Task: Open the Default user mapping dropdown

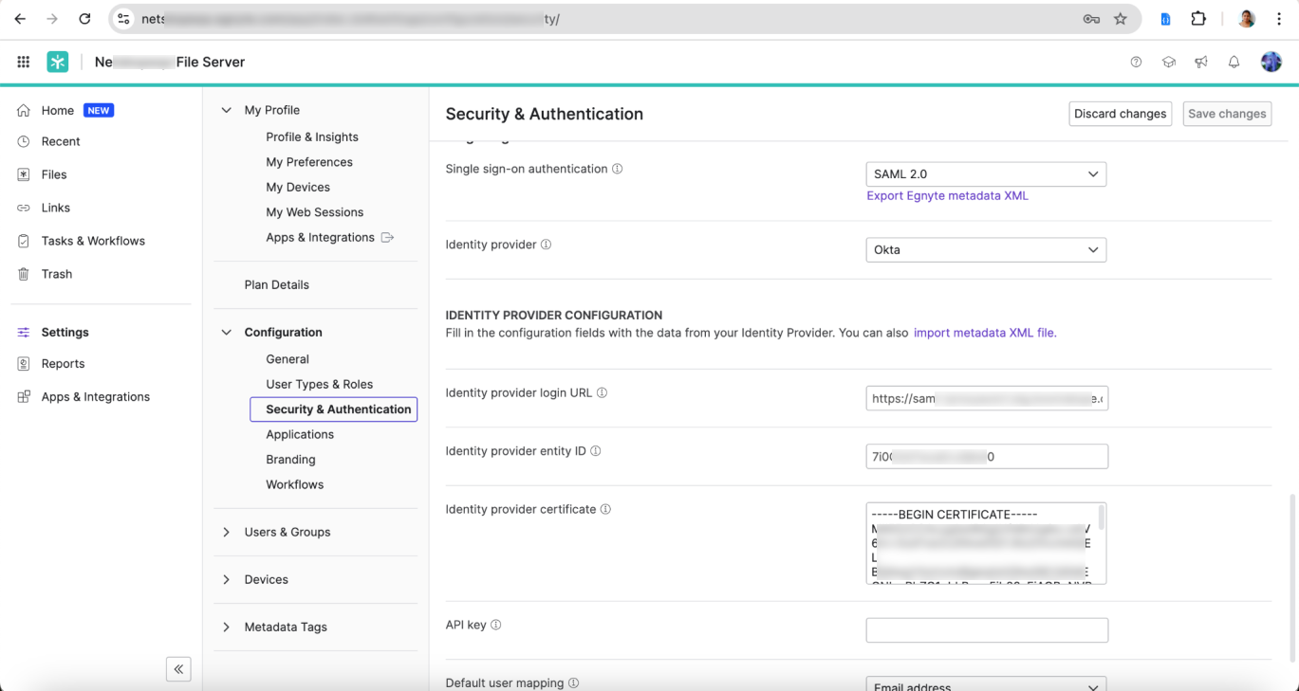Action: pyautogui.click(x=986, y=686)
